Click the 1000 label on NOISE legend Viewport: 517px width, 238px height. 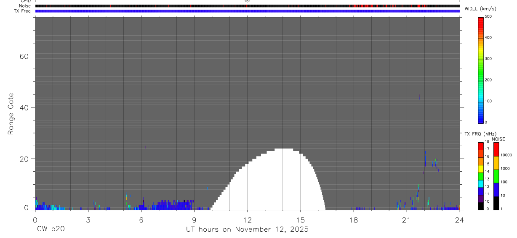click(505, 168)
